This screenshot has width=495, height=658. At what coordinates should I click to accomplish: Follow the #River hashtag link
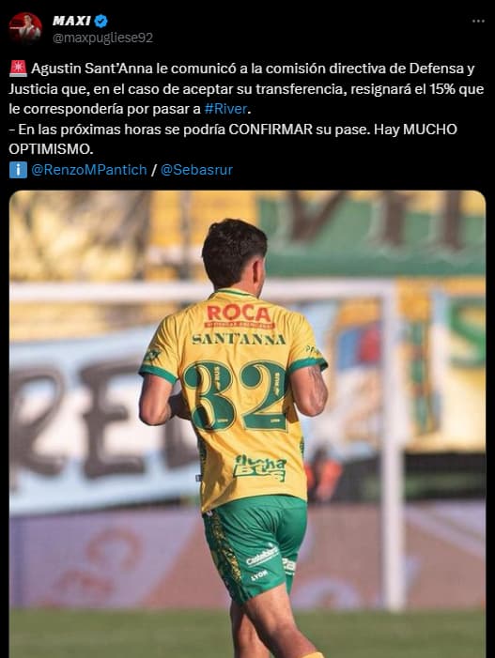point(225,109)
